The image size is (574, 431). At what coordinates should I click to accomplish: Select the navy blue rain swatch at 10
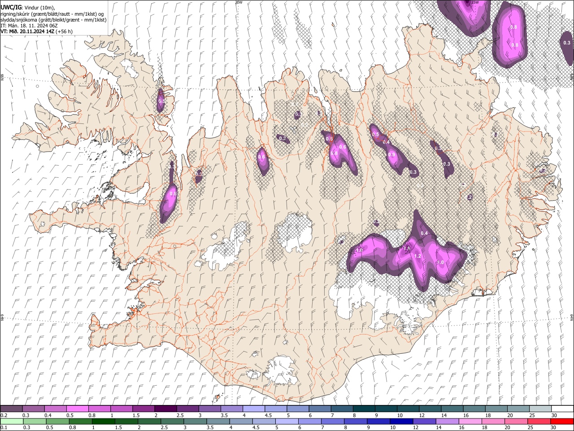tap(401, 421)
